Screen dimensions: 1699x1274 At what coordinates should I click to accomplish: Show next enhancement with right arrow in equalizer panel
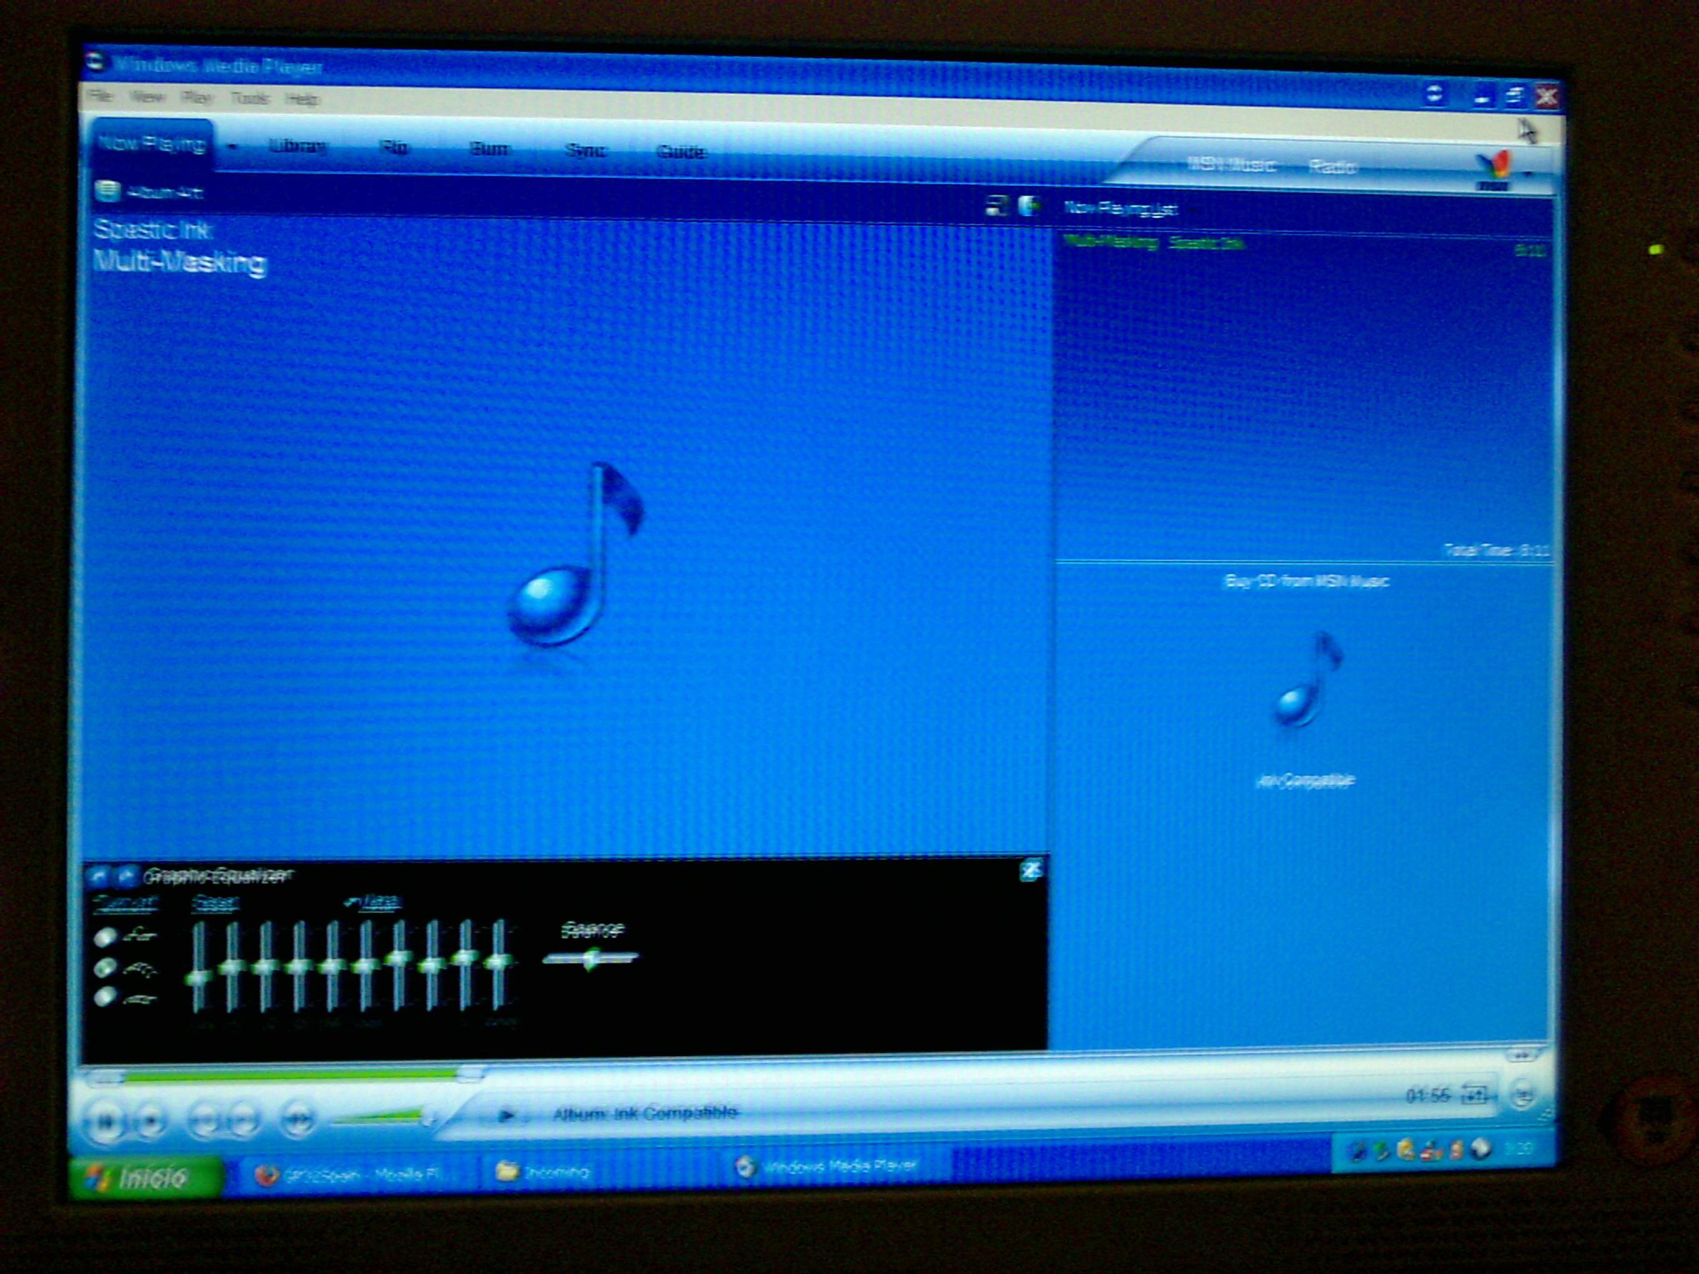click(x=127, y=876)
